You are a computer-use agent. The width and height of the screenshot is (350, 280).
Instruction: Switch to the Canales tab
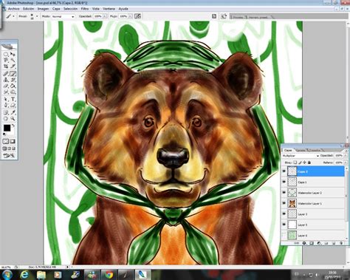301,150
